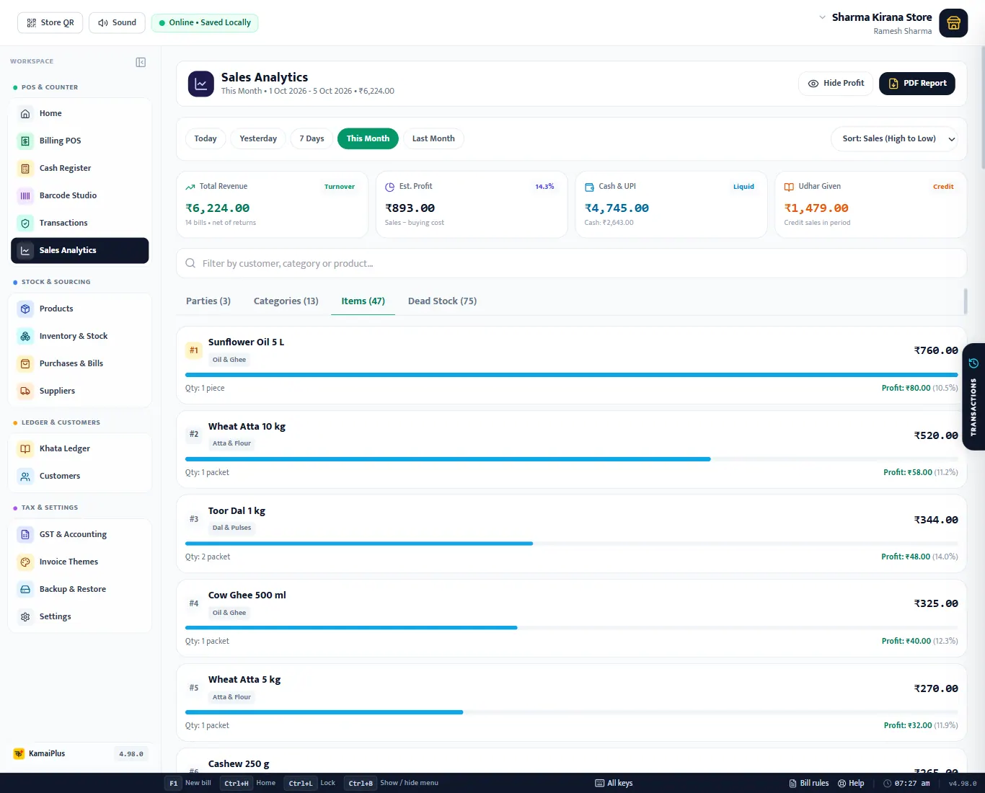Open Home in the sidebar
This screenshot has height=793, width=985.
point(79,113)
